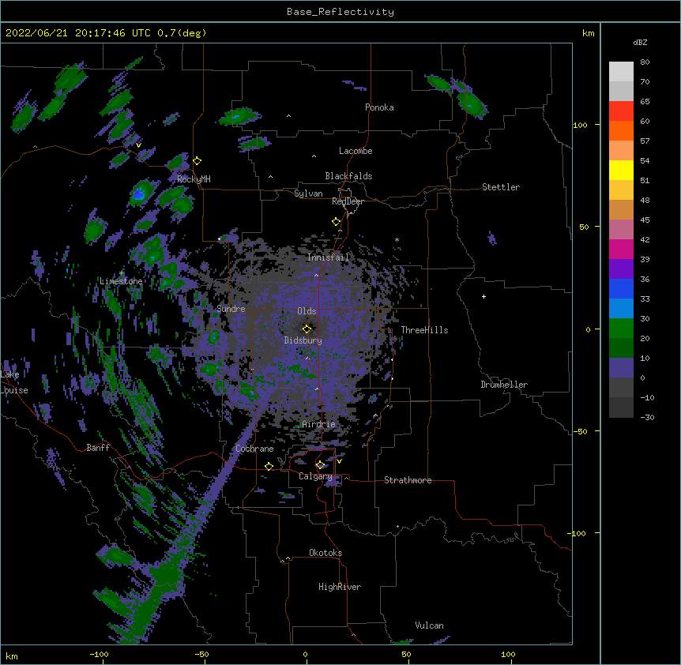Click the white plus marker west of Drumheller
This screenshot has width=681, height=665.
click(483, 297)
